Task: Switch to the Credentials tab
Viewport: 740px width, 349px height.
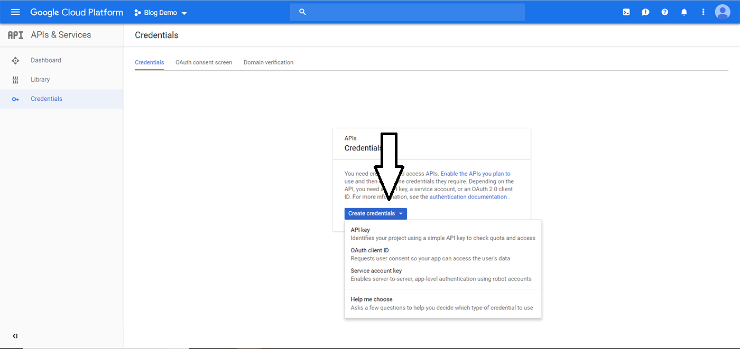Action: pyautogui.click(x=150, y=62)
